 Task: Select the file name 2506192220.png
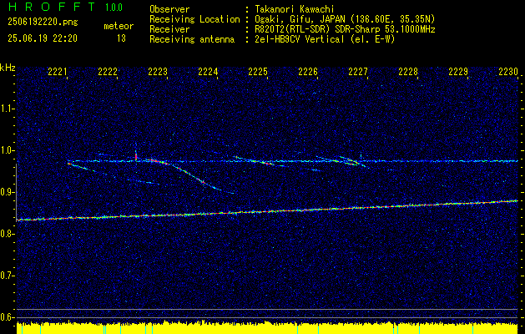tap(43, 23)
